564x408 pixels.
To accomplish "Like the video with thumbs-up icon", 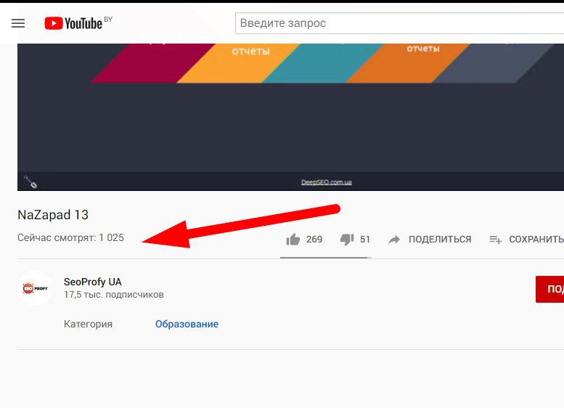I will click(x=293, y=240).
